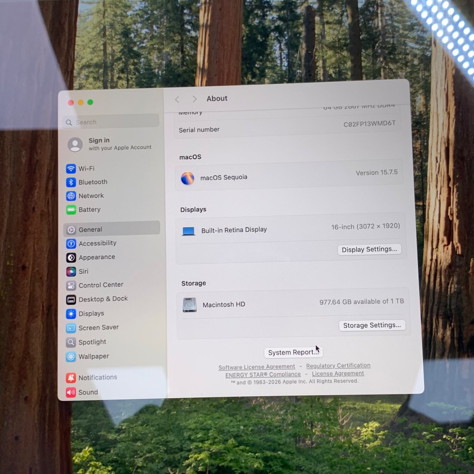Click the Control Center icon

(x=71, y=286)
